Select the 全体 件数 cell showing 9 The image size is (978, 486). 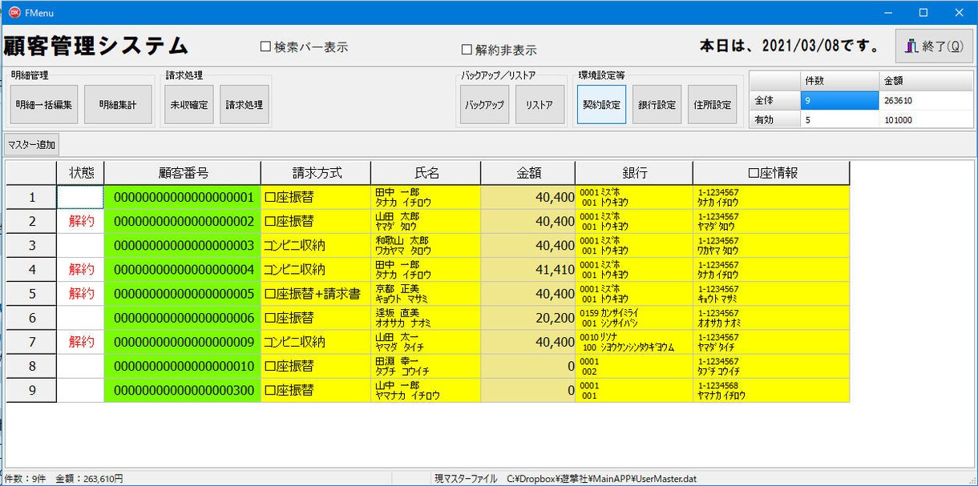click(x=839, y=101)
